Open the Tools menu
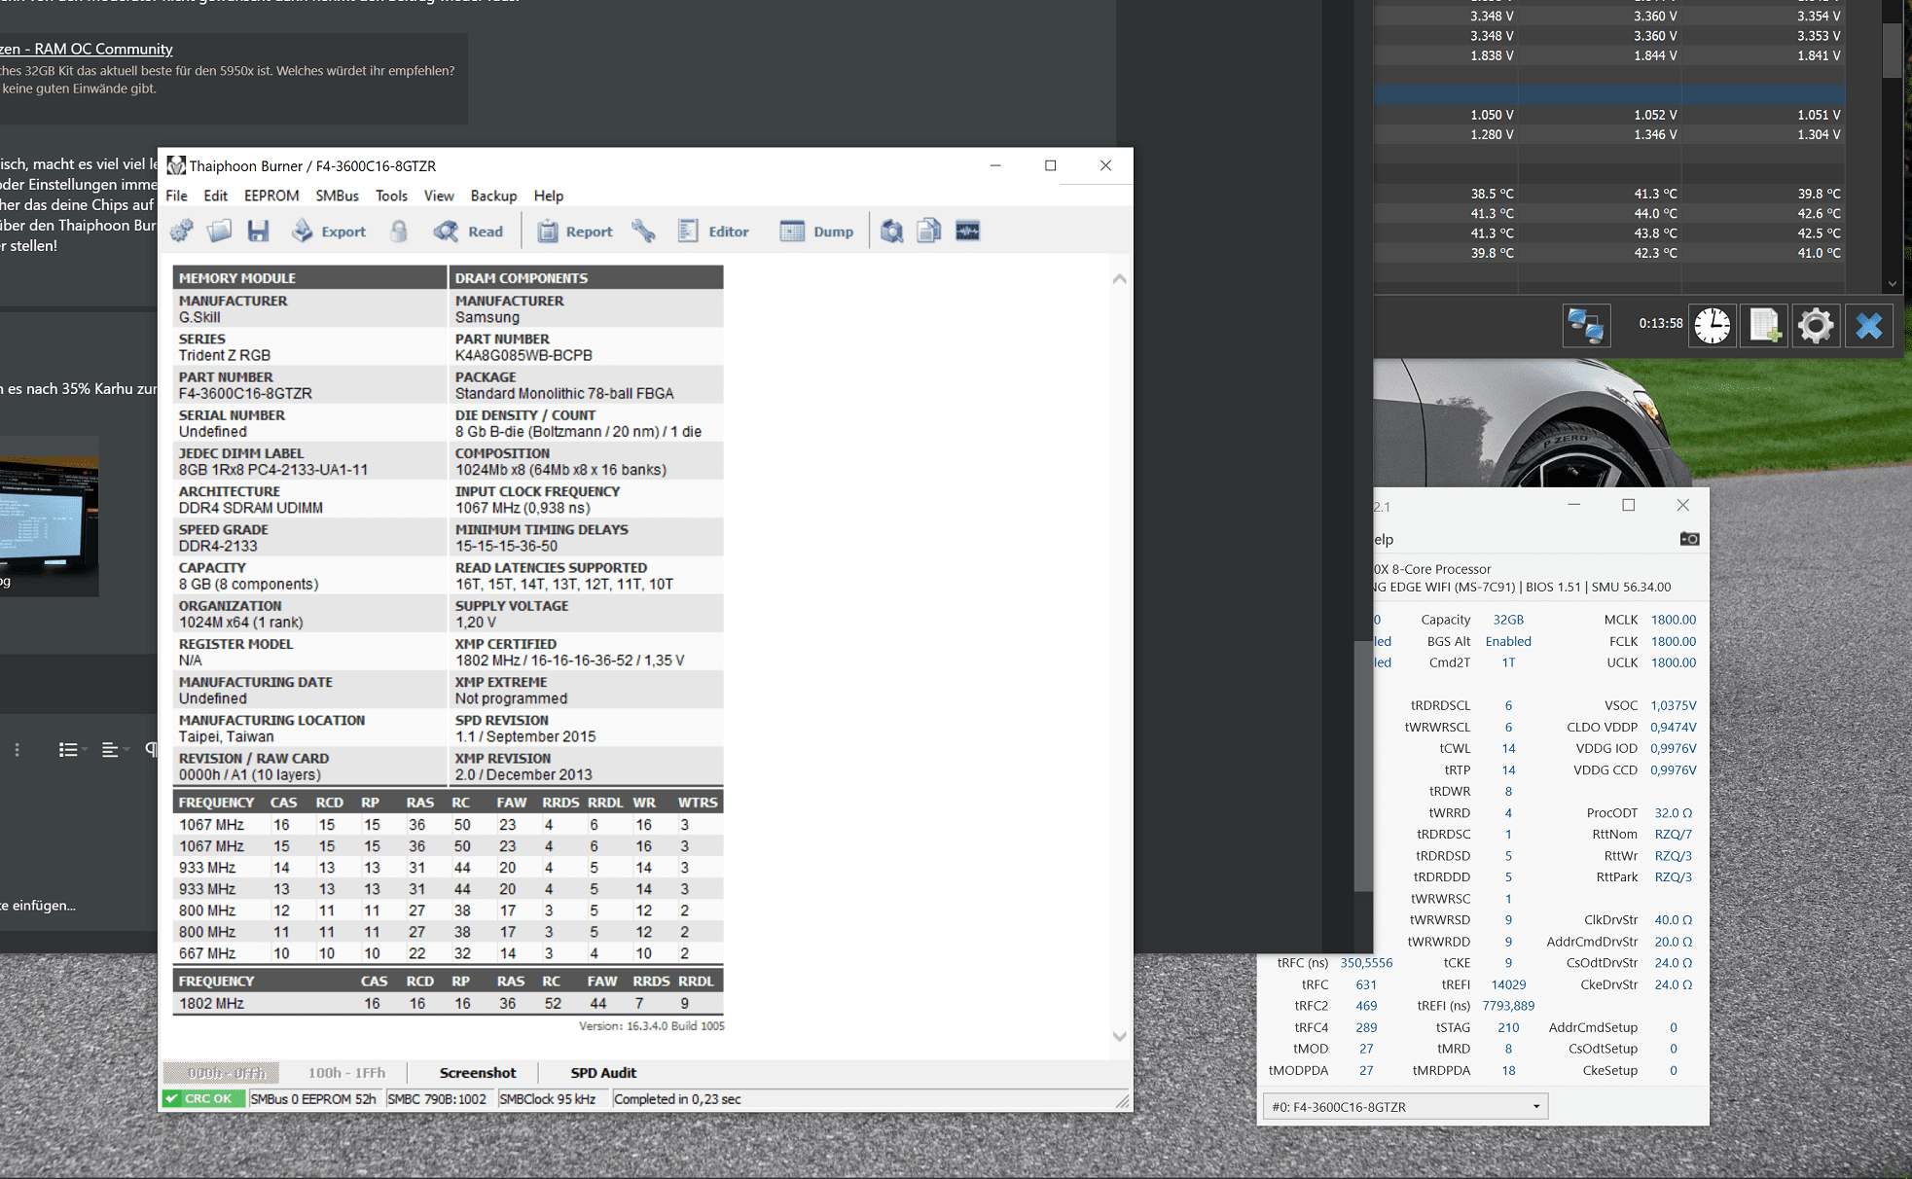 pos(391,196)
